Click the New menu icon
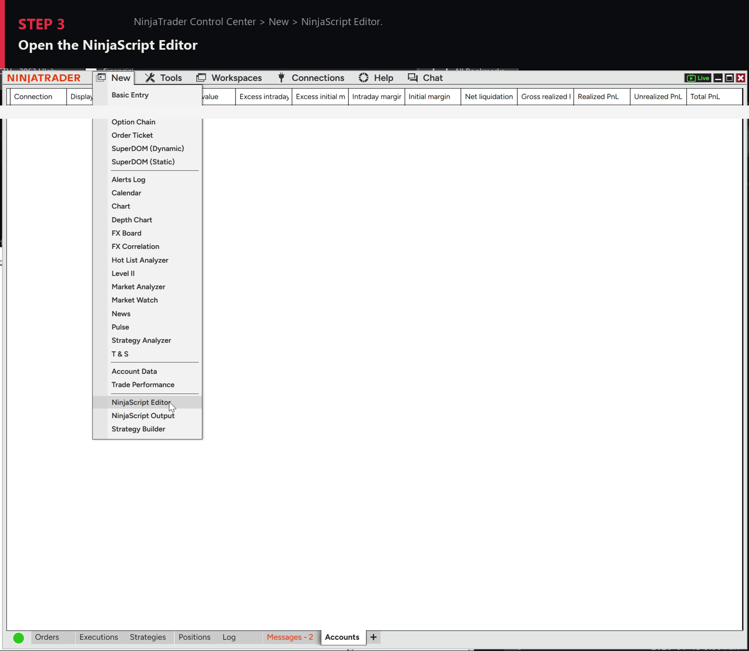Screen dimensions: 749x651 point(101,77)
